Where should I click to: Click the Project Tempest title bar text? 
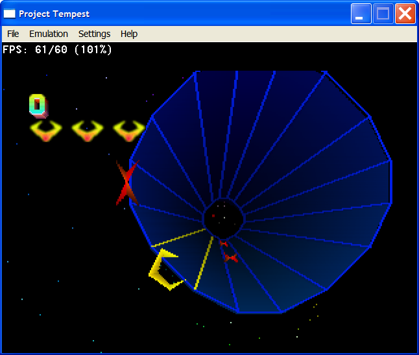54,14
